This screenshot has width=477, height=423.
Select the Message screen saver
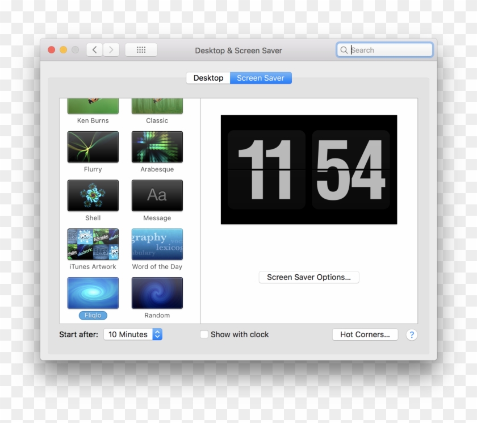[x=157, y=195]
